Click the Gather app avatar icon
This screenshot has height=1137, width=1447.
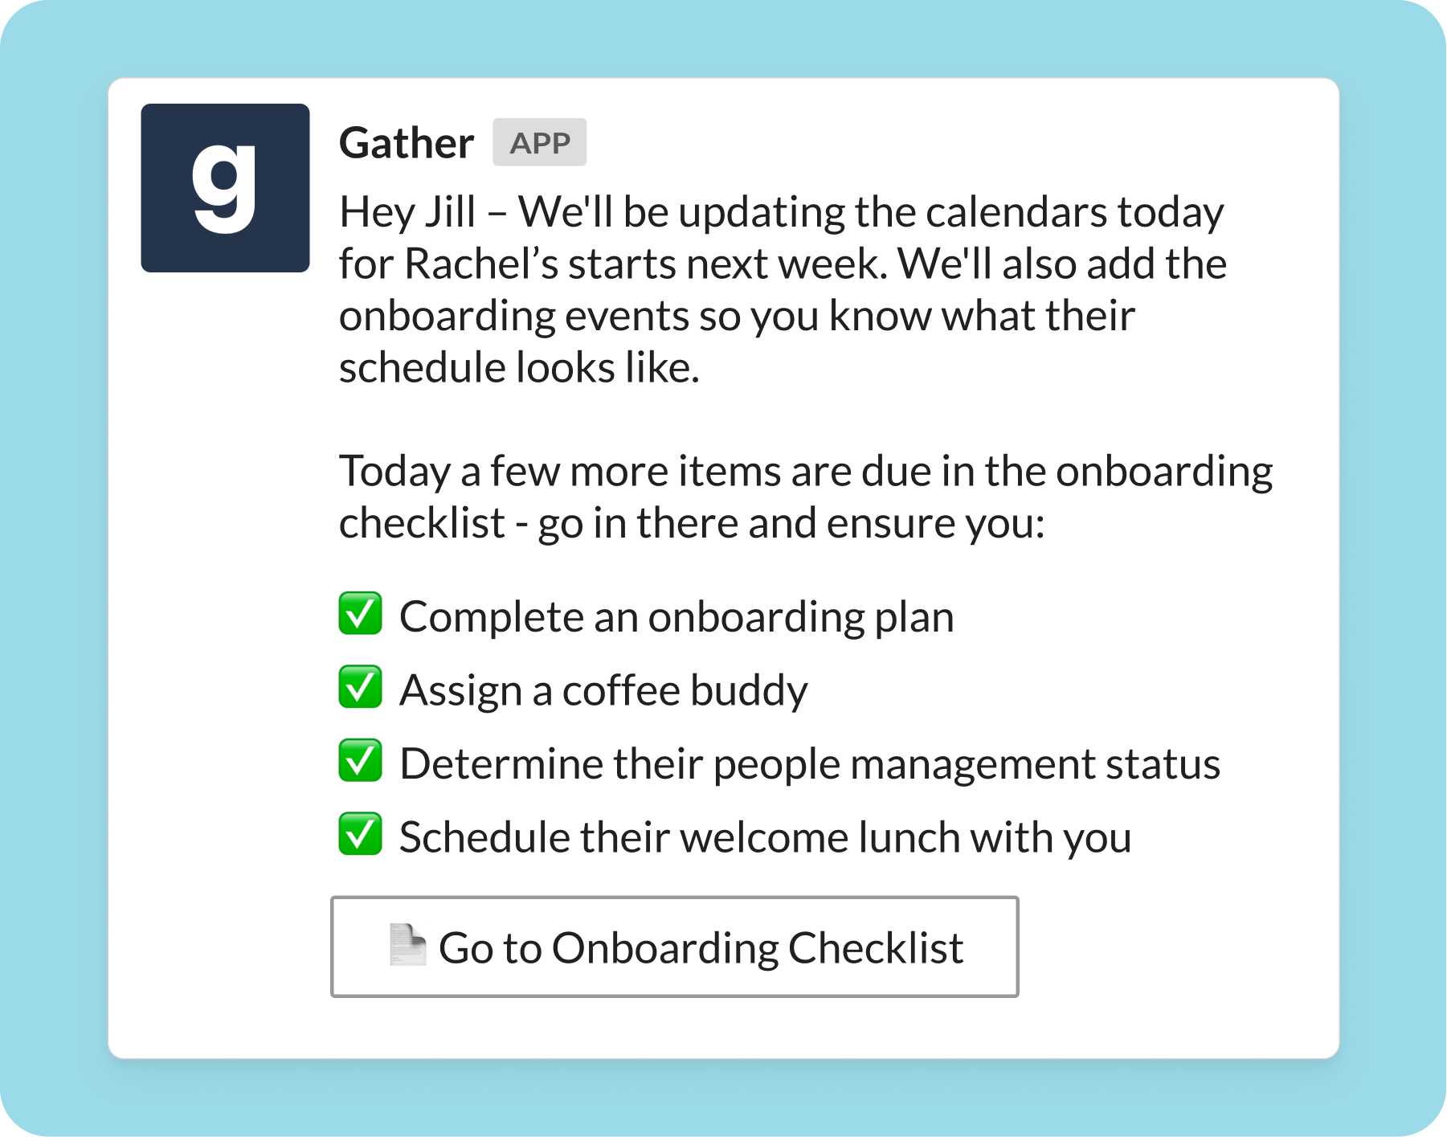tap(225, 188)
